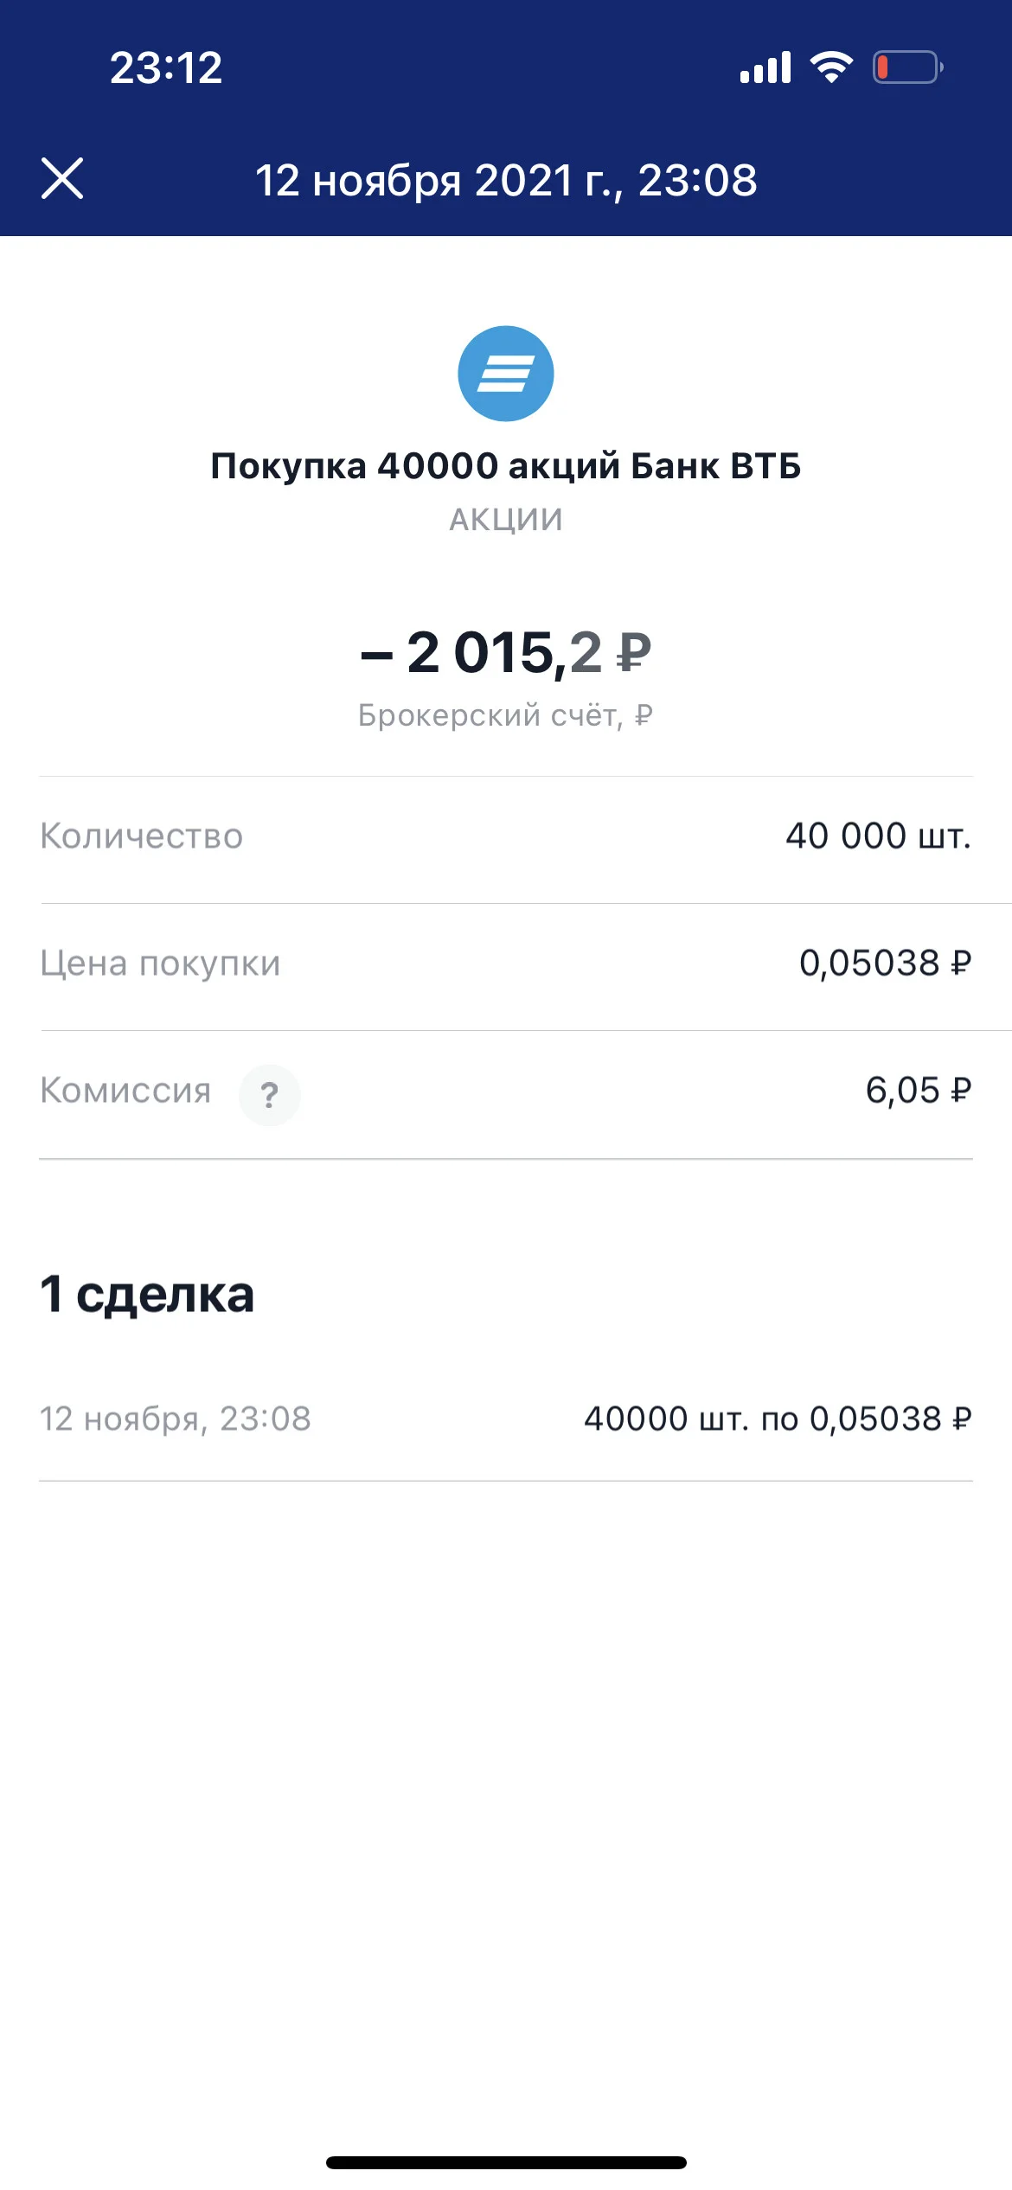The width and height of the screenshot is (1012, 2190).
Task: Open the commission help question mark
Action: pos(270,1095)
